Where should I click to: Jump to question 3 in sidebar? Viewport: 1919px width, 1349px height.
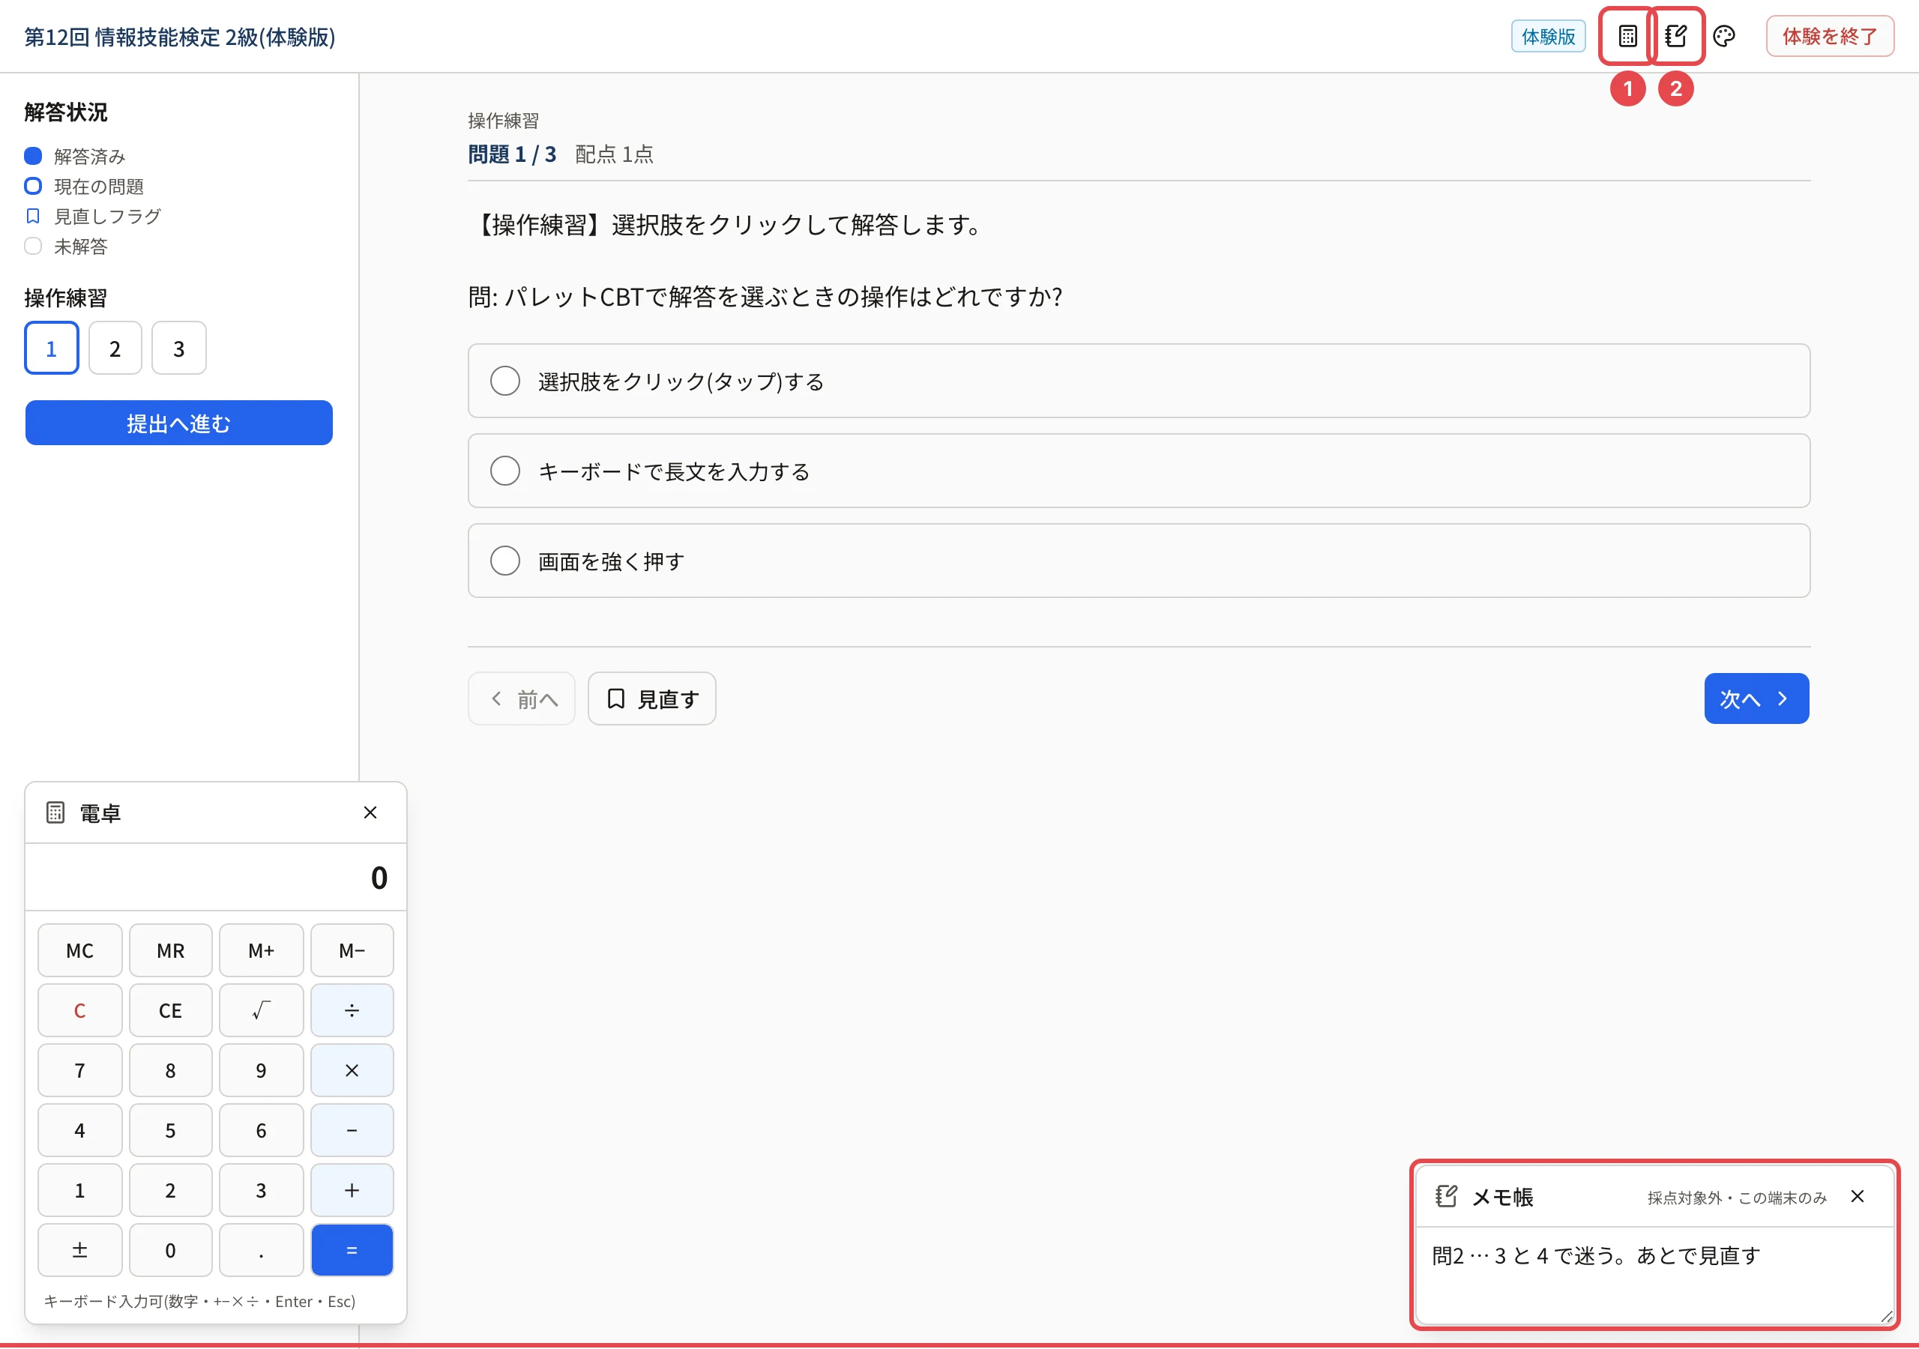pos(179,348)
